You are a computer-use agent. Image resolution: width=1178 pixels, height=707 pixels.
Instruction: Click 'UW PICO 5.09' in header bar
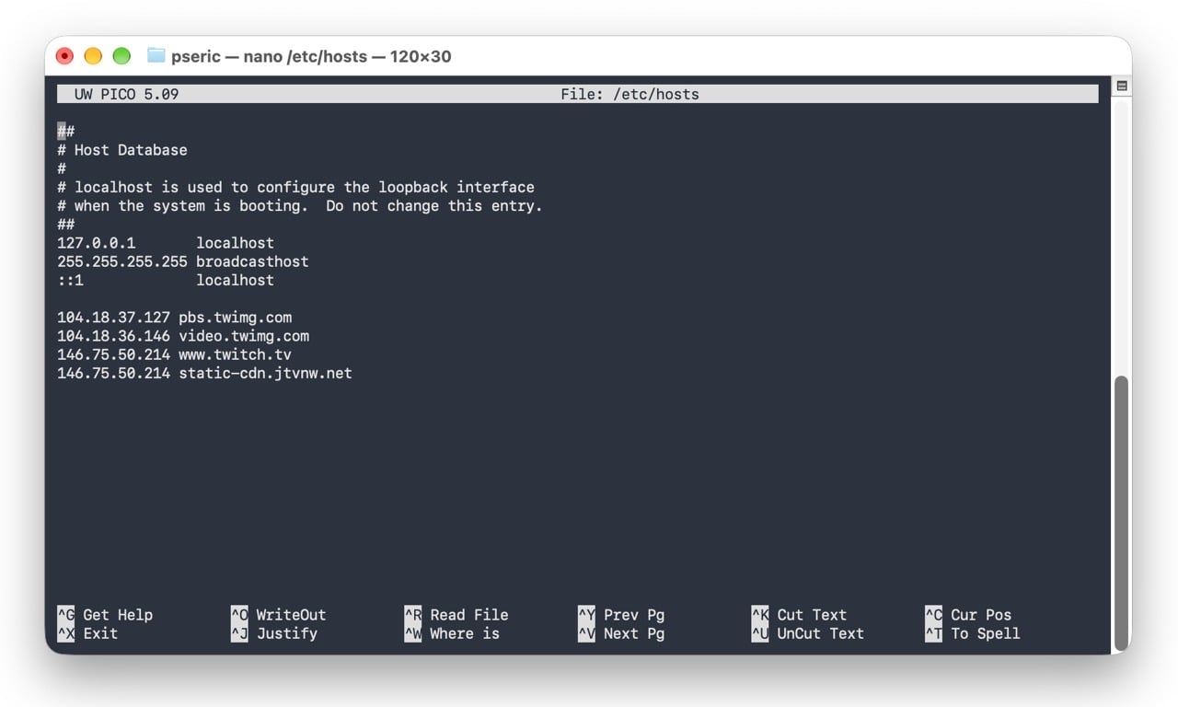click(x=127, y=94)
